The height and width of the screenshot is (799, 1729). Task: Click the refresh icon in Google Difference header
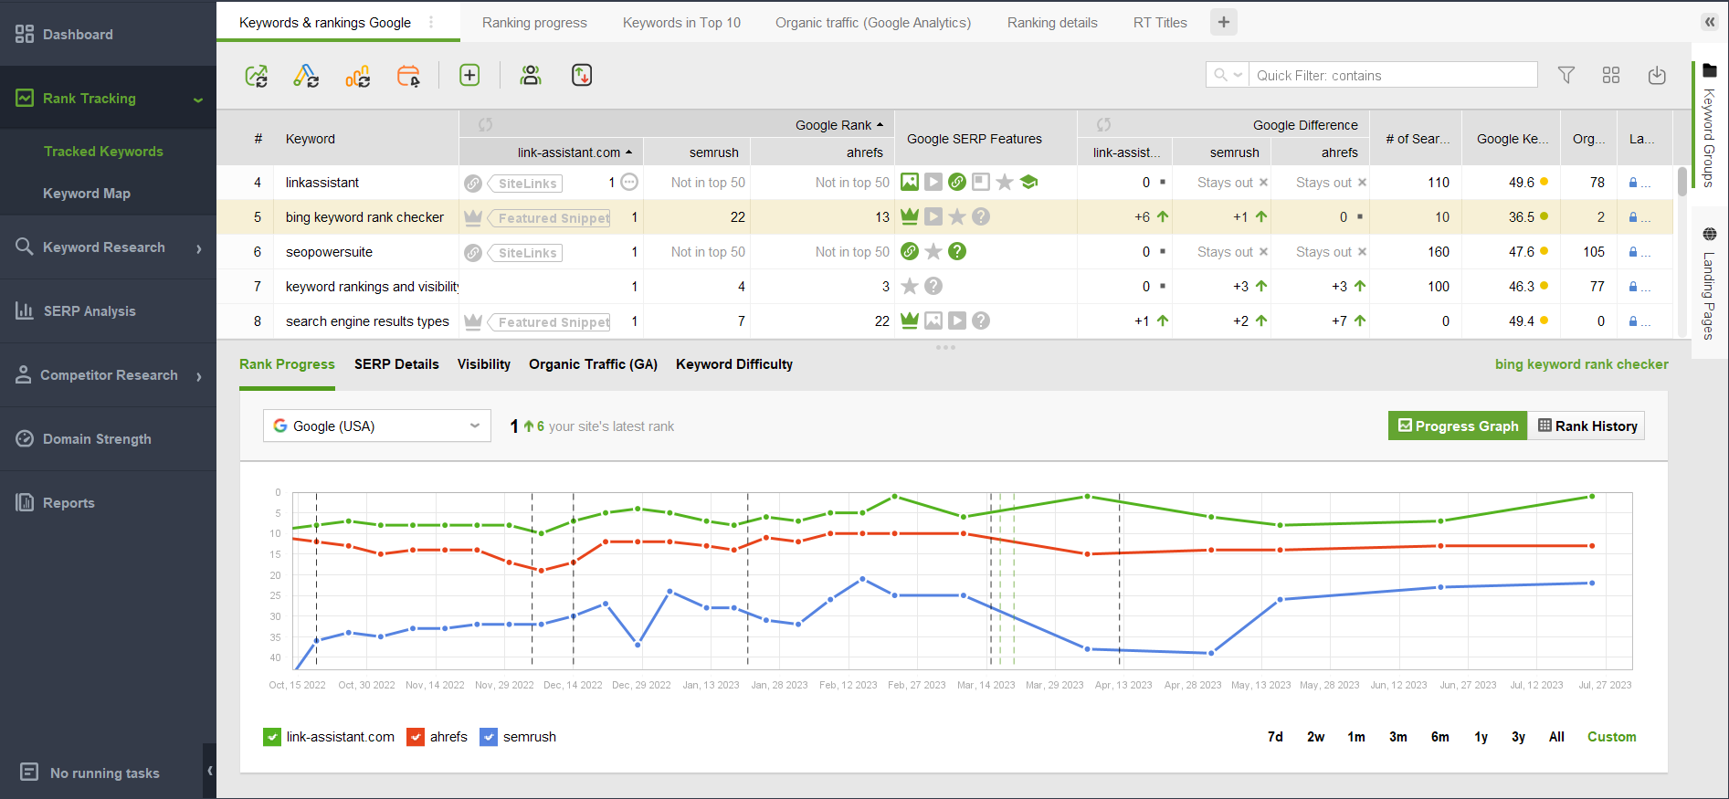(1103, 124)
